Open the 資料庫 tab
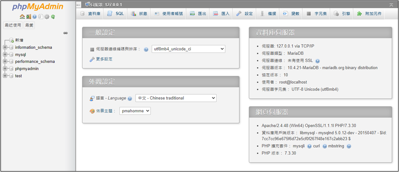Viewport: 399px width, 172px height. coord(90,14)
